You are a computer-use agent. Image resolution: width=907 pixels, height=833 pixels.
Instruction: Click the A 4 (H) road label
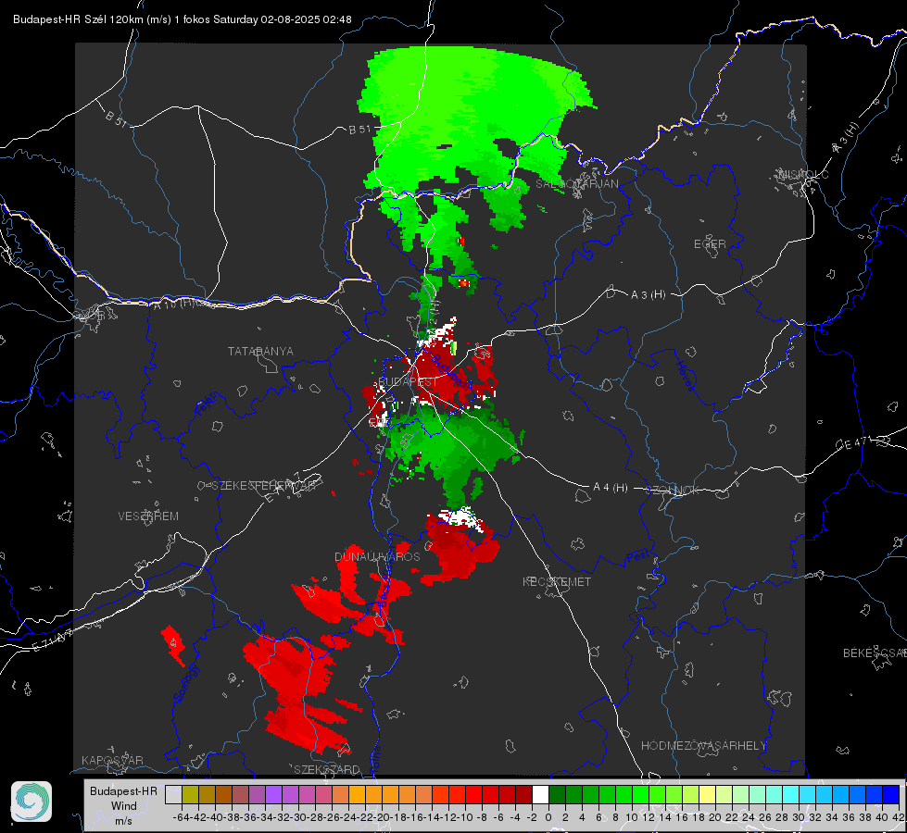(611, 488)
